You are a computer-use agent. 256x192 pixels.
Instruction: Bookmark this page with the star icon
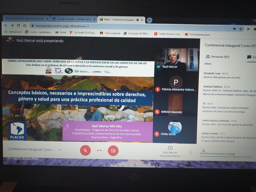click(241, 29)
